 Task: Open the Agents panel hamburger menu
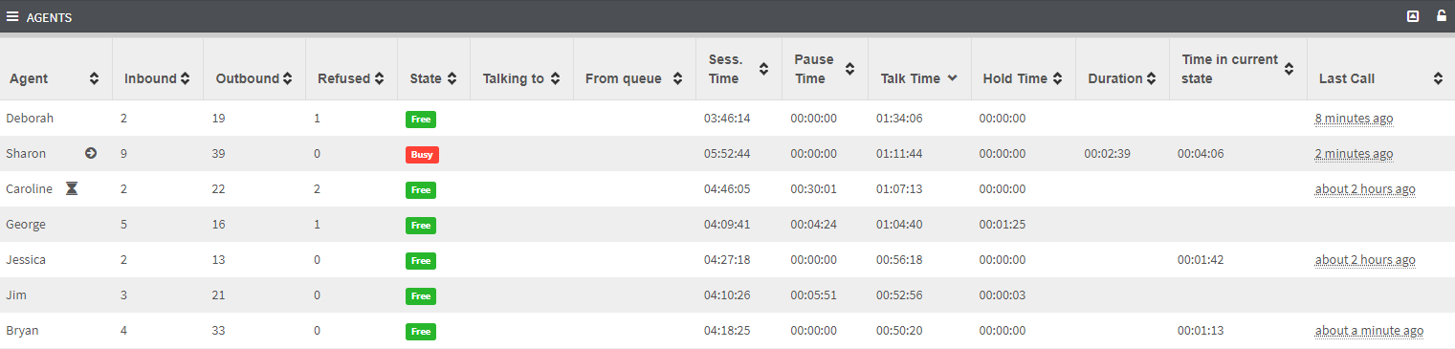(12, 16)
